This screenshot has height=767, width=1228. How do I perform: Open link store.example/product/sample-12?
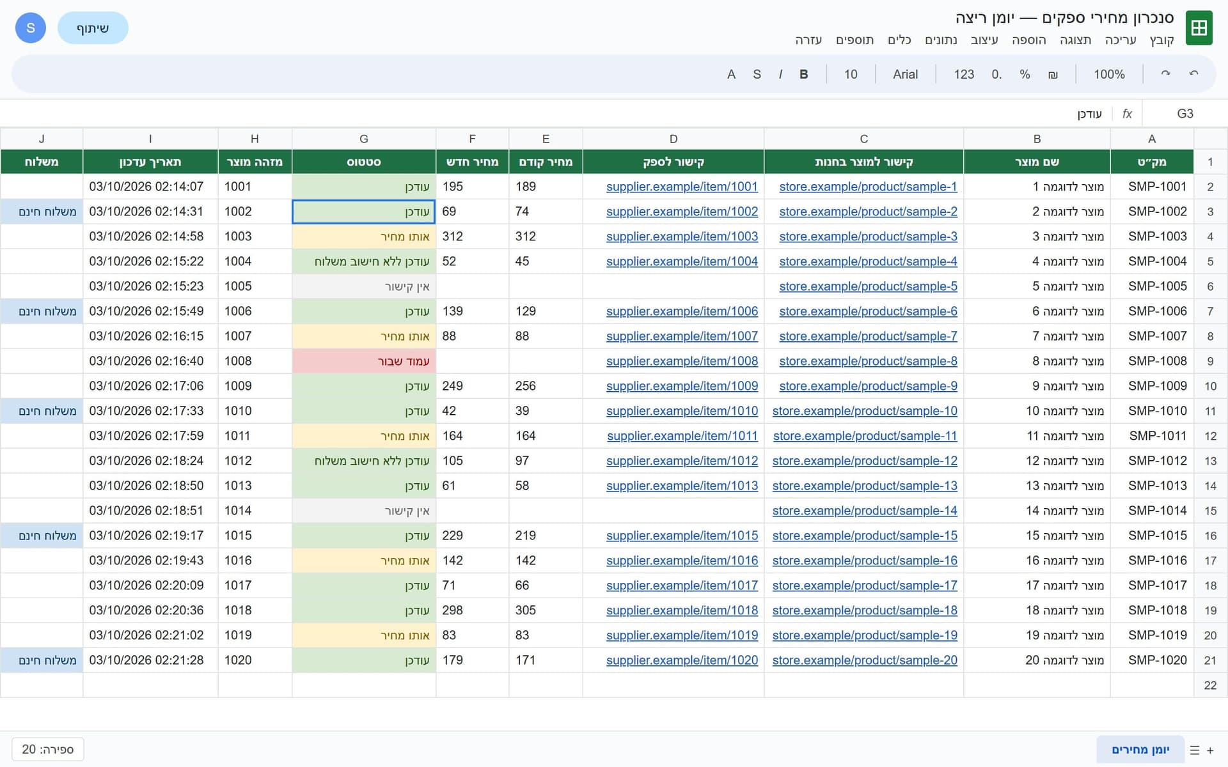coord(865,461)
